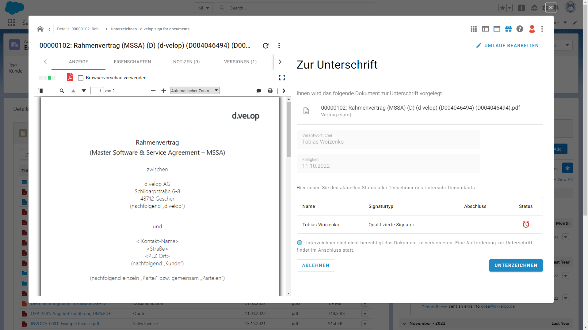Open document context menu three dots
This screenshot has width=588, height=330.
(x=279, y=46)
